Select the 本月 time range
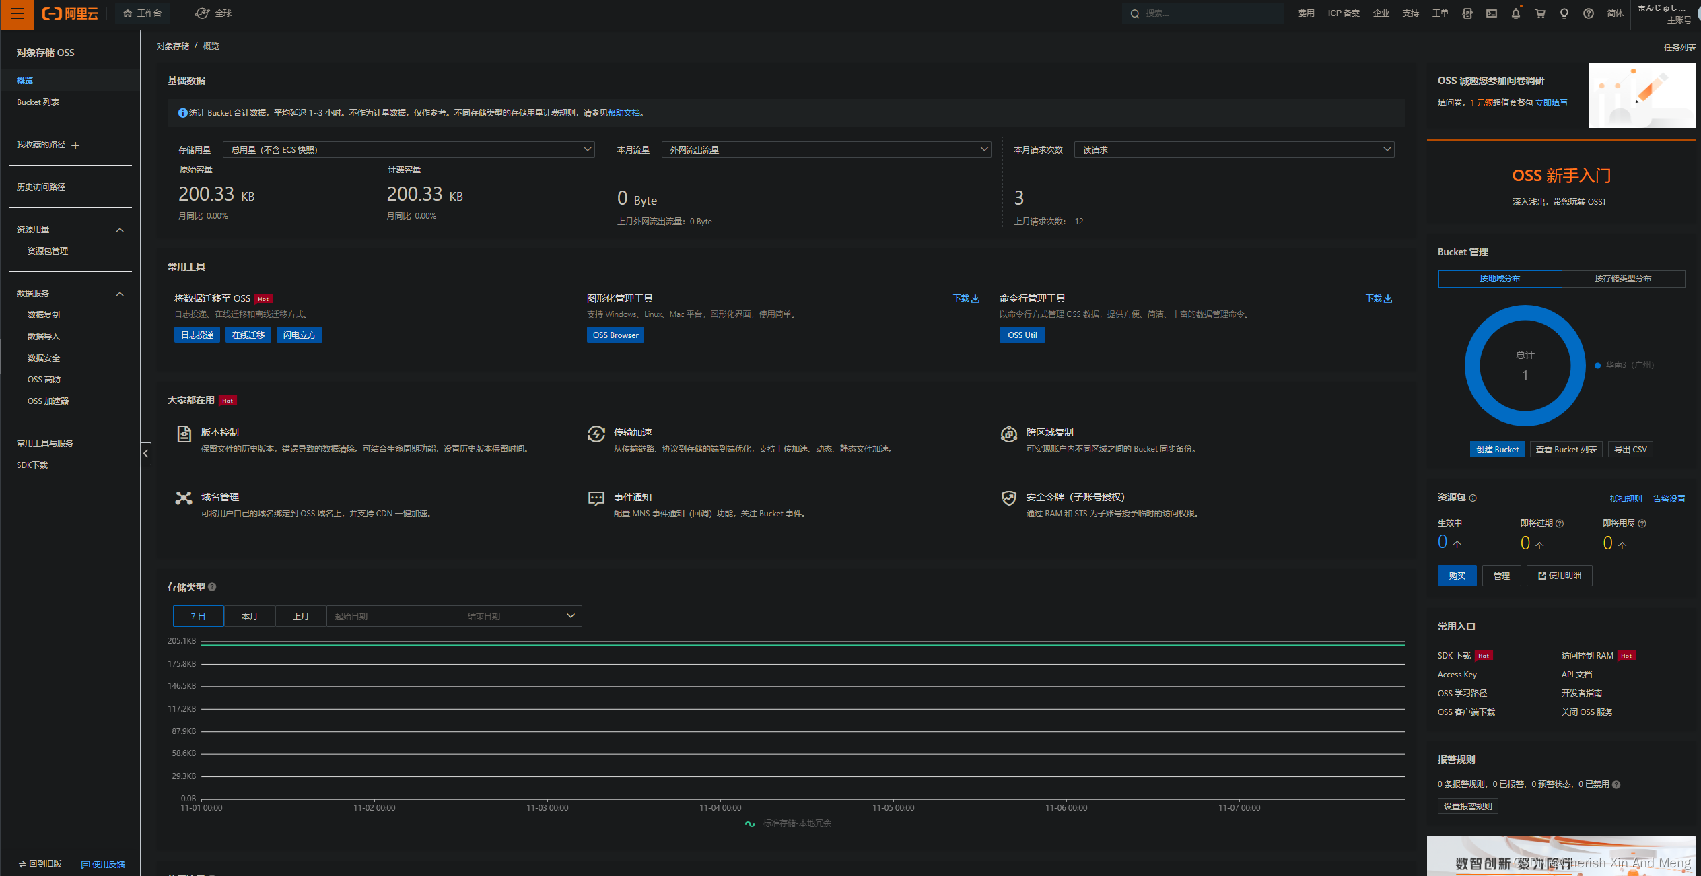The height and width of the screenshot is (876, 1701). [x=249, y=616]
